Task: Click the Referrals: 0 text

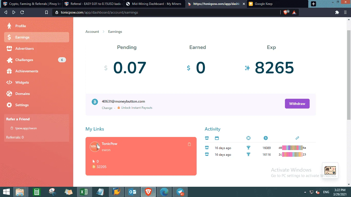Action: click(15, 137)
